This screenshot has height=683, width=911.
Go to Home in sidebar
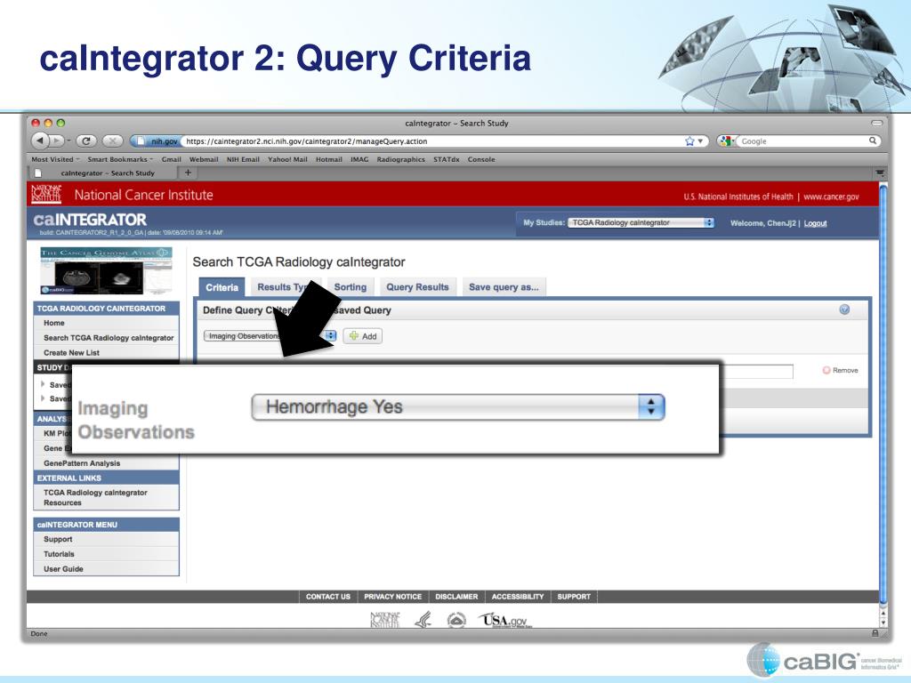tap(54, 323)
